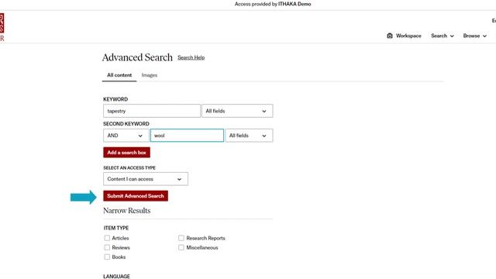The height and width of the screenshot is (279, 496).
Task: Check the Miscellaneous item type
Action: 181,247
